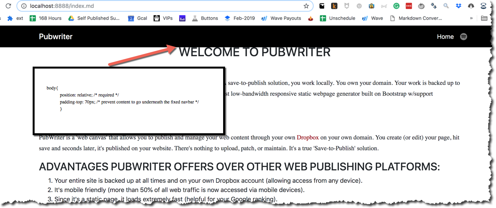
Task: Click the gray round 'U' extension icon
Action: [359, 6]
